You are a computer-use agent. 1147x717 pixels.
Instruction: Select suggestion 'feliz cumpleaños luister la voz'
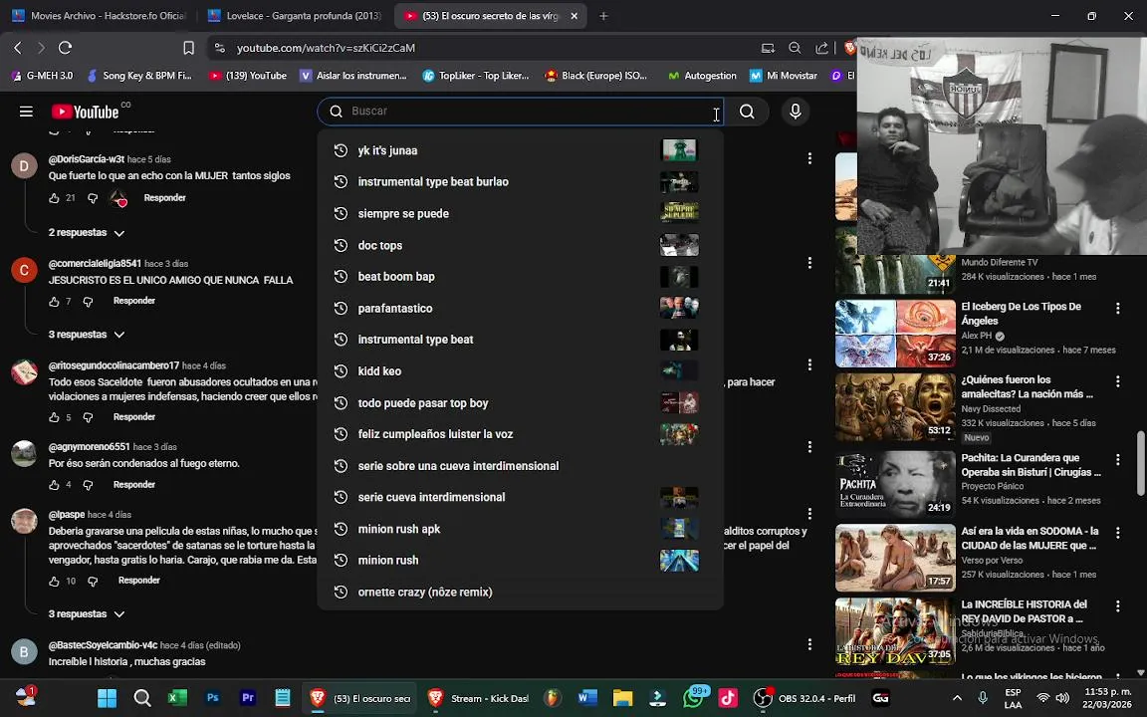520,434
